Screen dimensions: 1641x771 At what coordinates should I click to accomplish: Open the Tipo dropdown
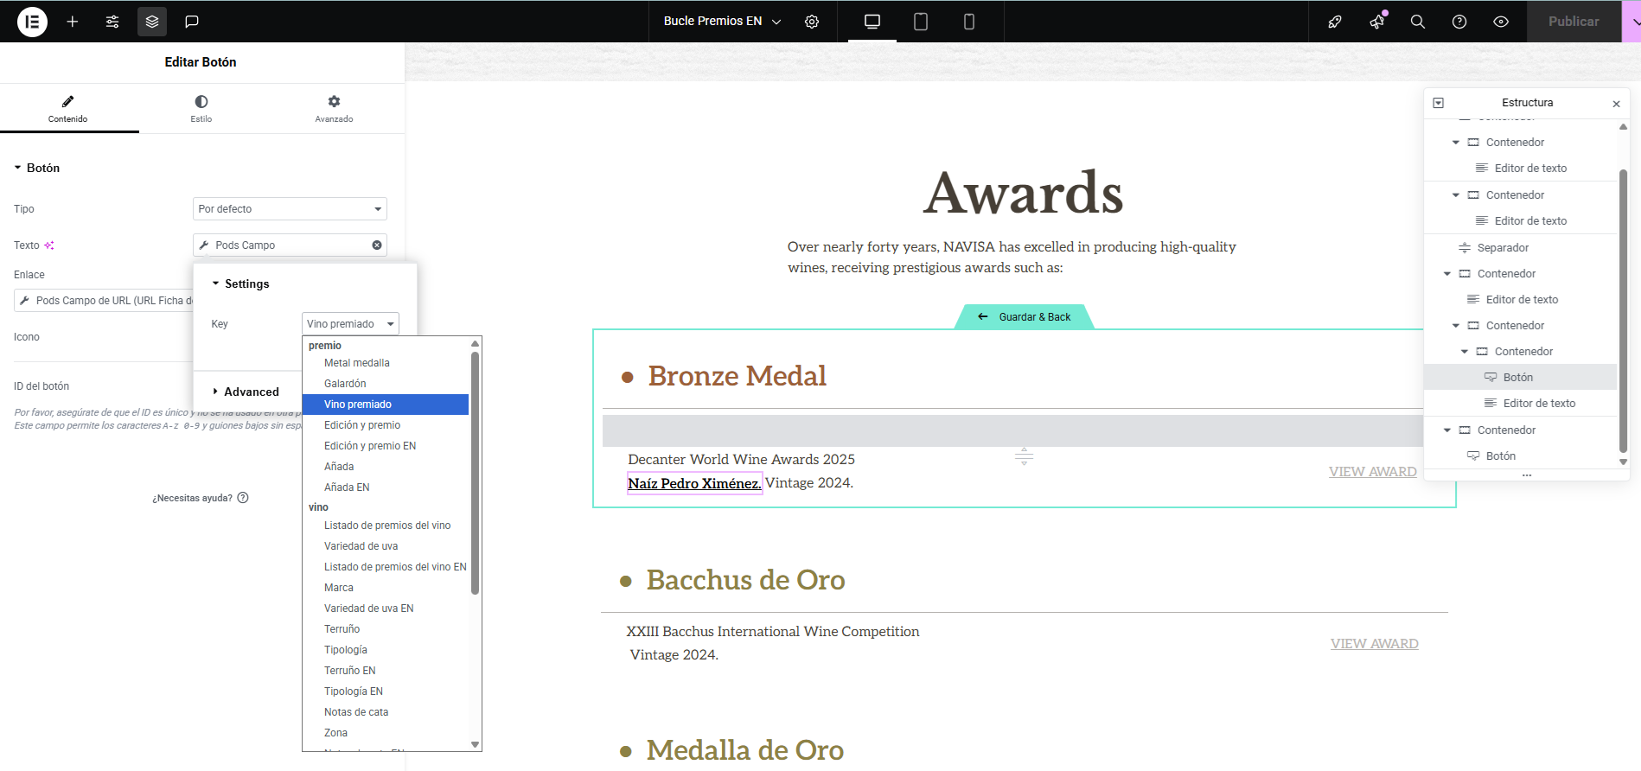(x=290, y=209)
